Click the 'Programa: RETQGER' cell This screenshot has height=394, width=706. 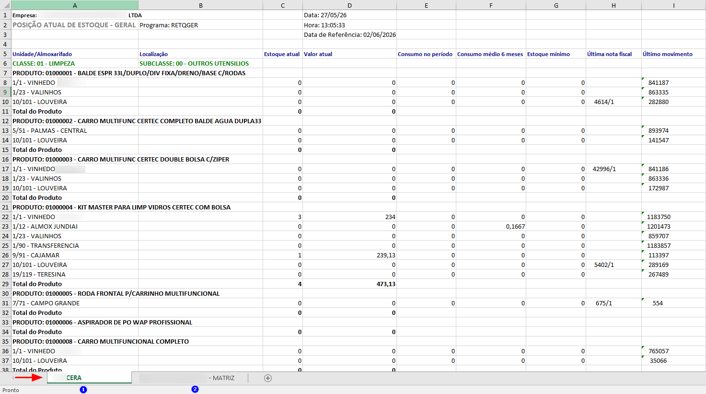point(200,25)
